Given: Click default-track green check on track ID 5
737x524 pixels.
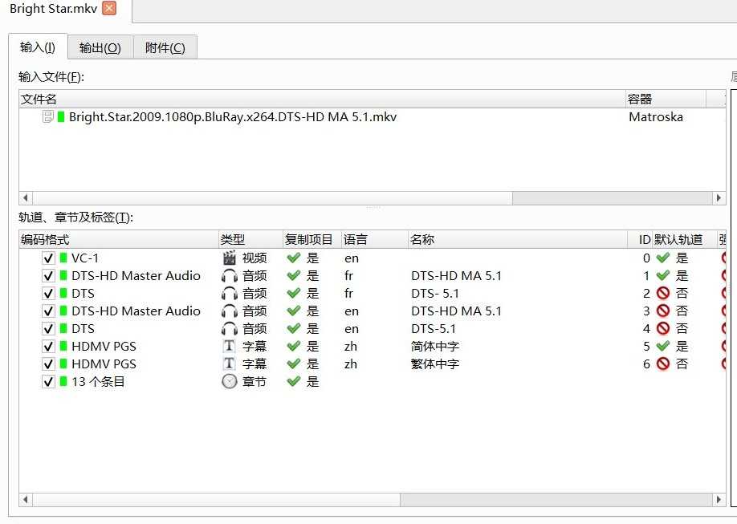Looking at the screenshot, I should tap(663, 347).
